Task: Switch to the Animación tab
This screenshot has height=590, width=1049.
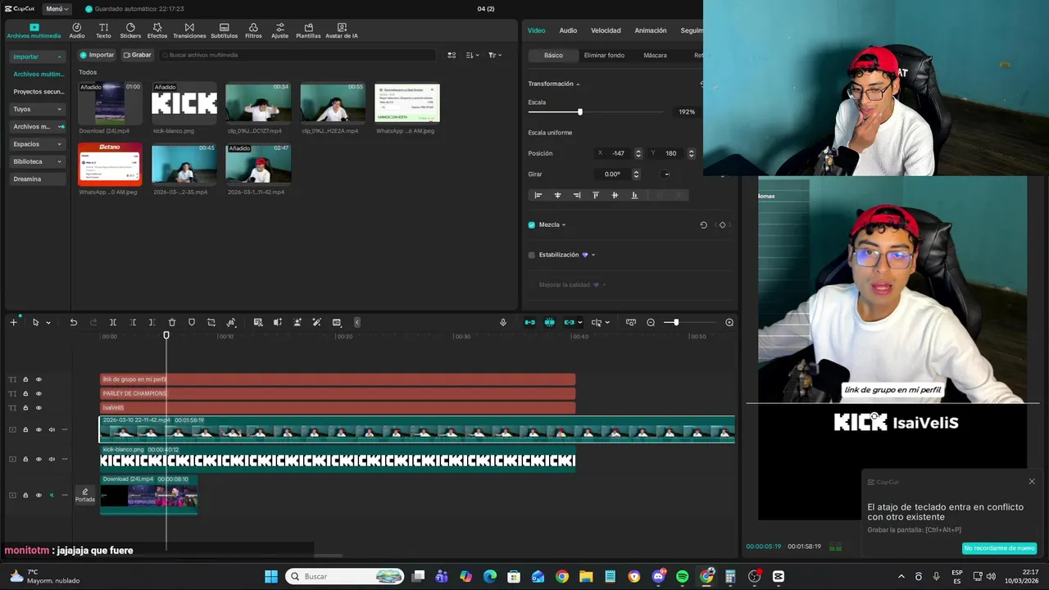Action: 650,30
